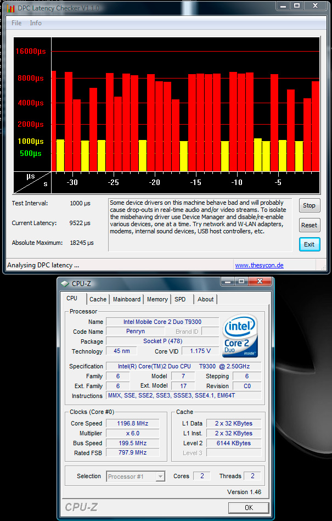Click the Ext. Model 17 value

183,386
